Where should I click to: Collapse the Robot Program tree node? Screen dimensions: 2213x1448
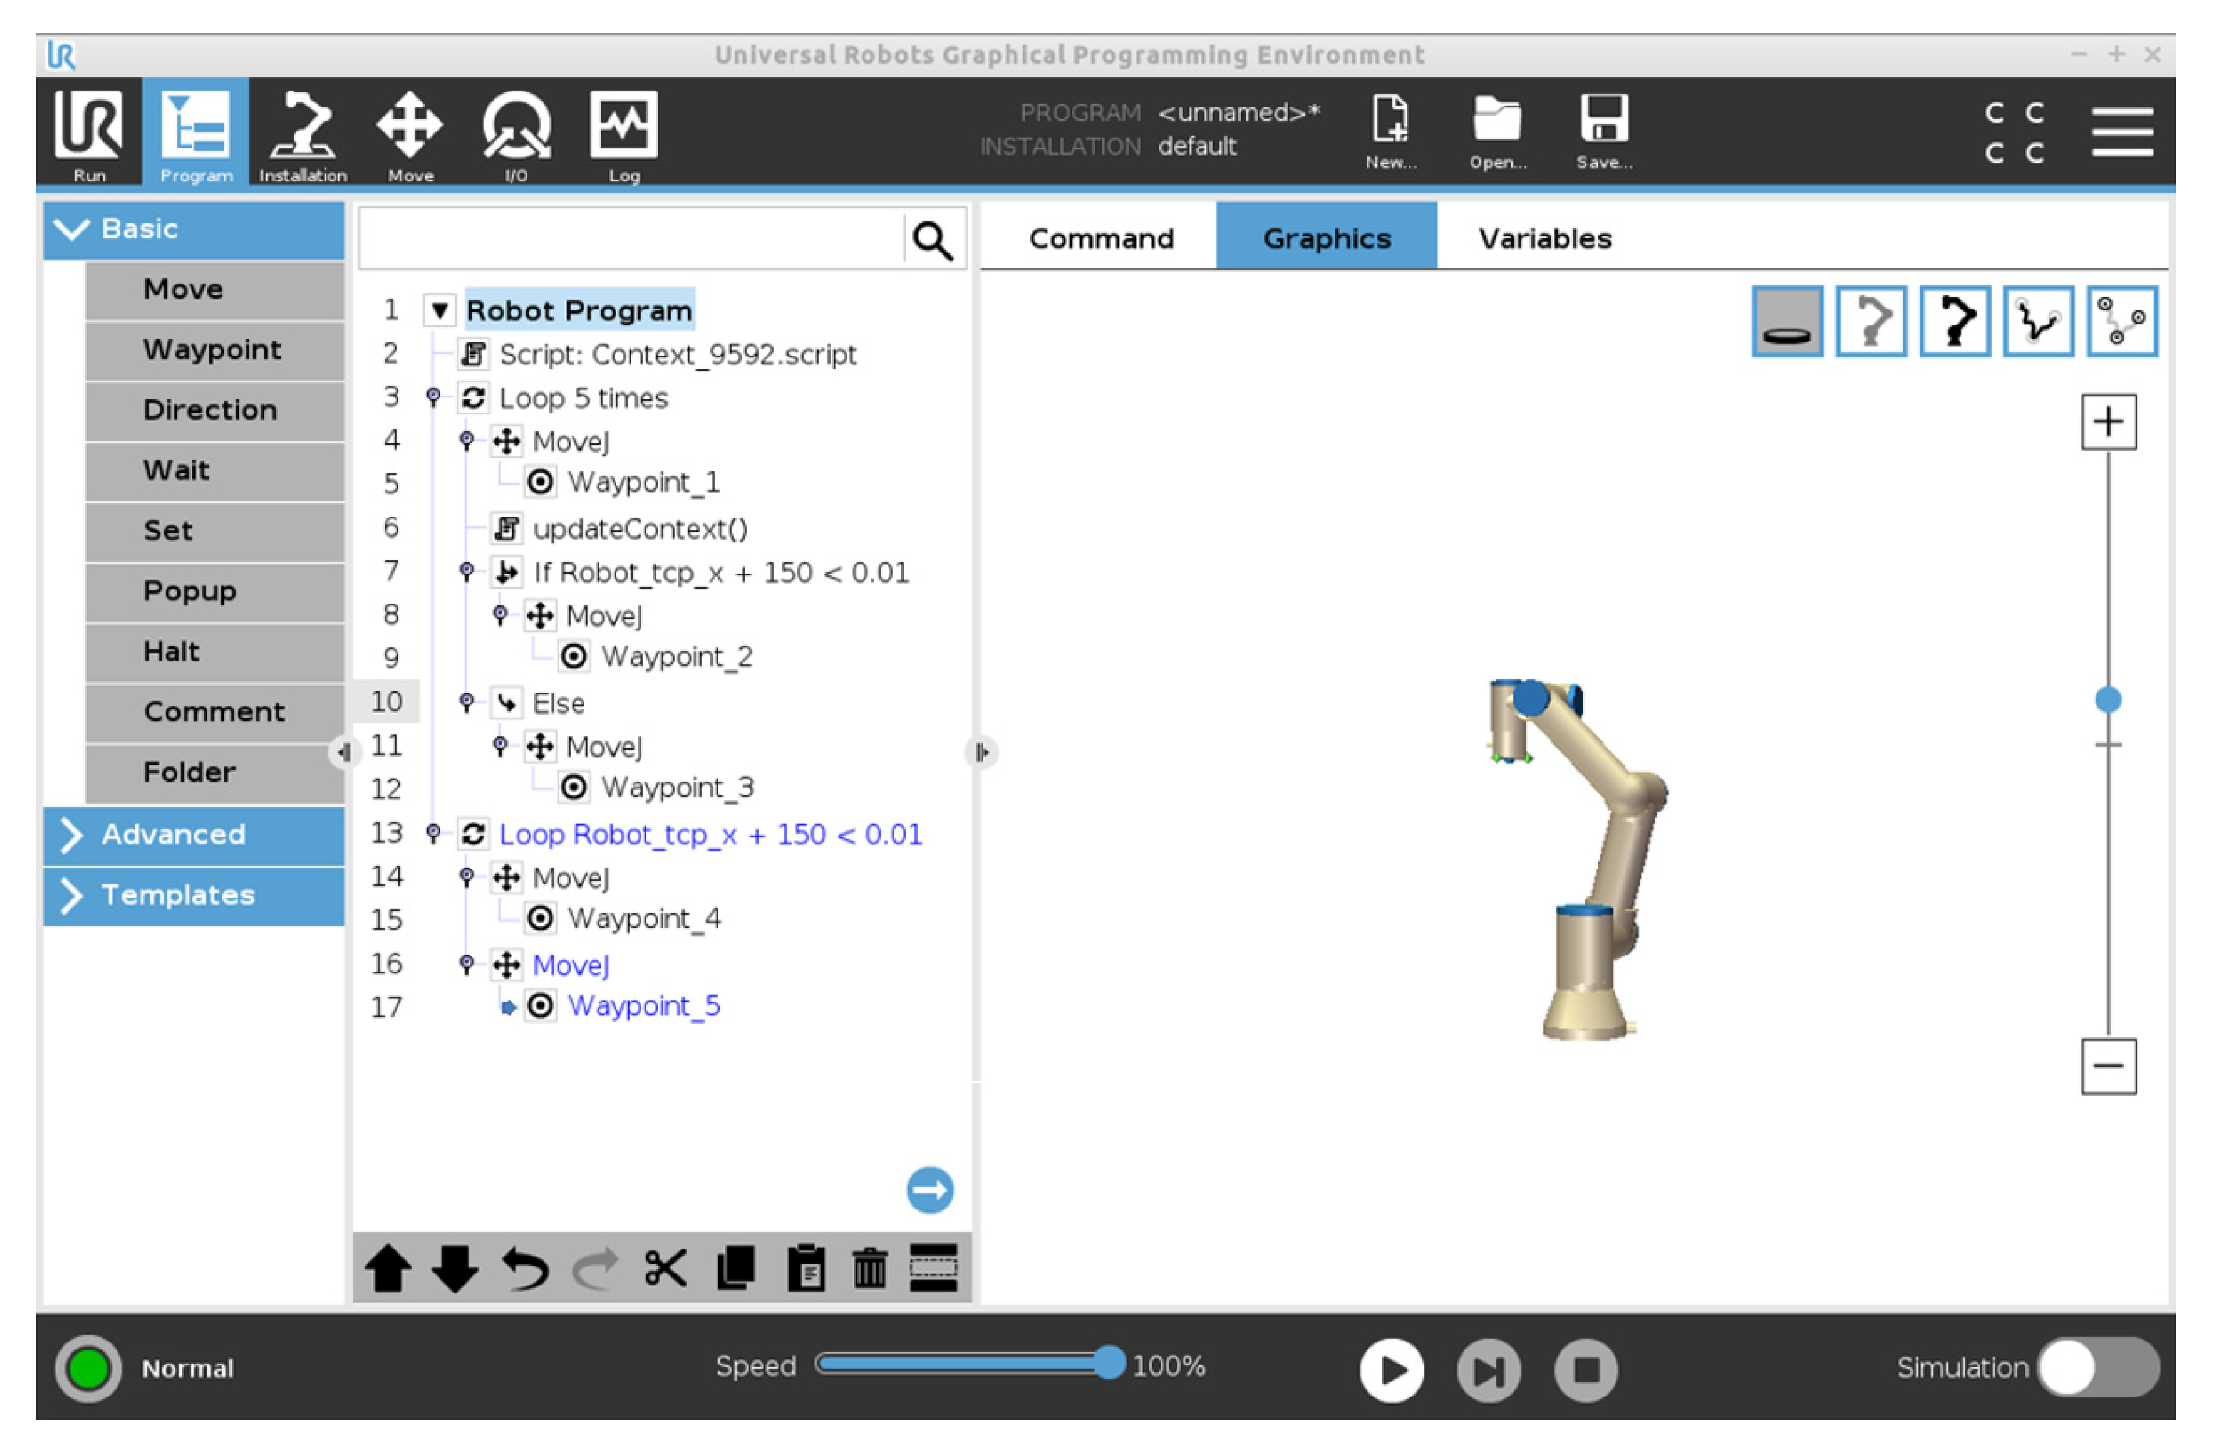pyautogui.click(x=440, y=310)
